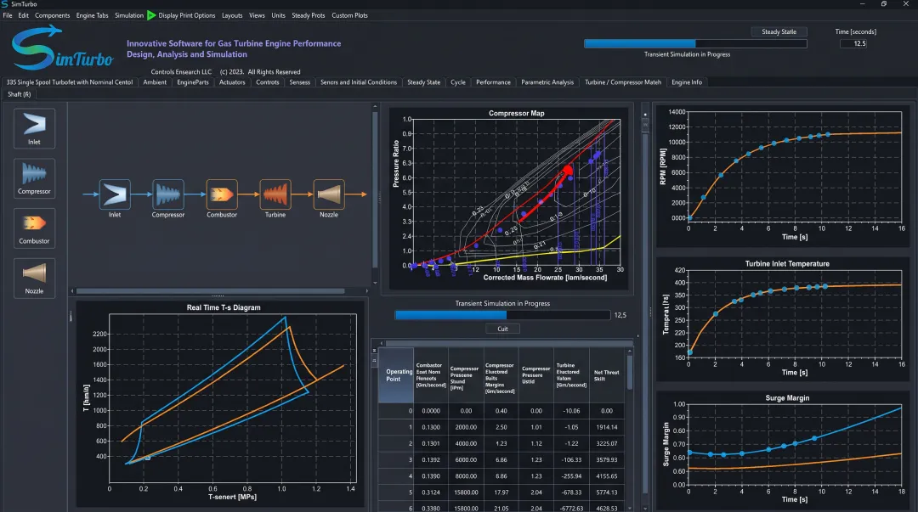Click the SimTurbo logo

point(62,49)
